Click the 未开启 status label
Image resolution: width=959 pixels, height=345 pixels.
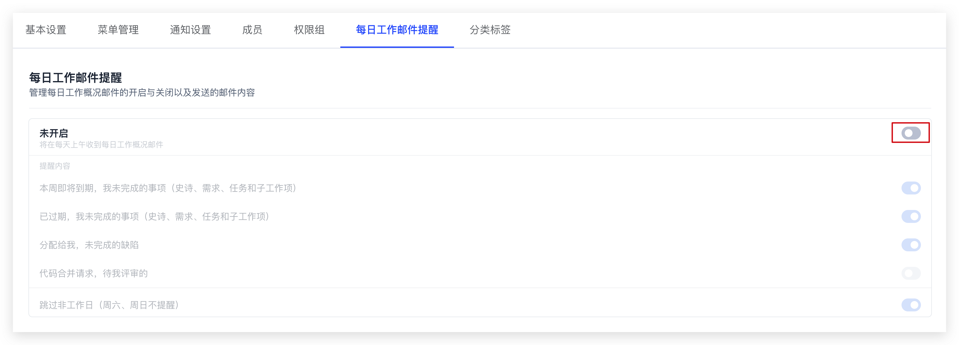pos(54,133)
